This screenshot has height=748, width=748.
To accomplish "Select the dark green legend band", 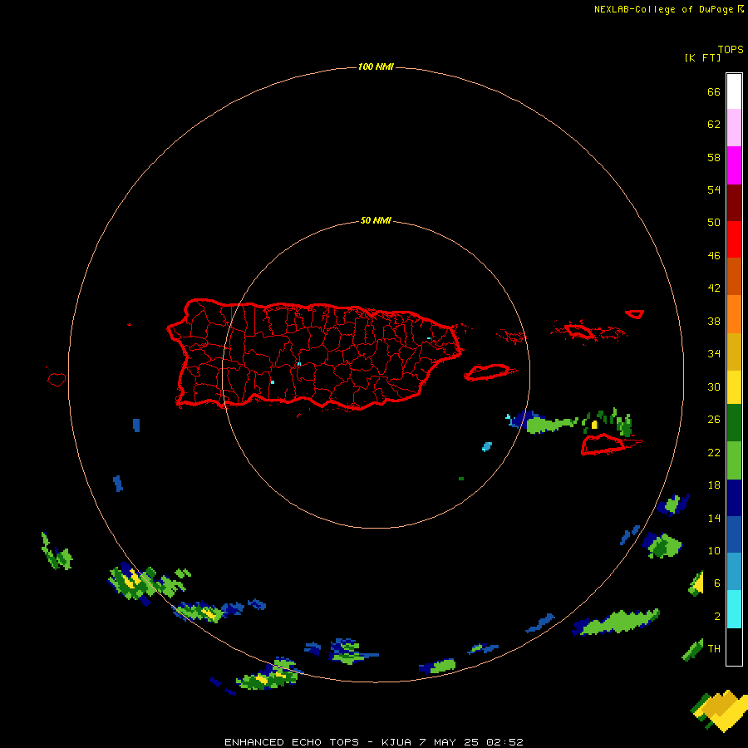I will pyautogui.click(x=734, y=423).
